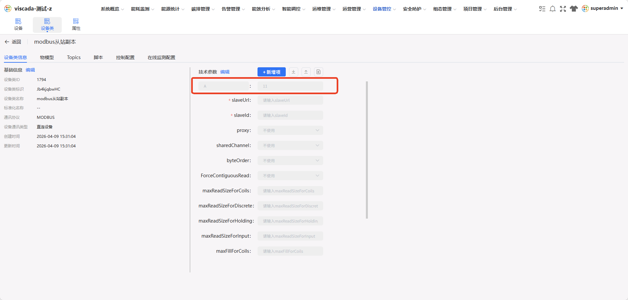Open the 能效分析 menu

[x=263, y=9]
